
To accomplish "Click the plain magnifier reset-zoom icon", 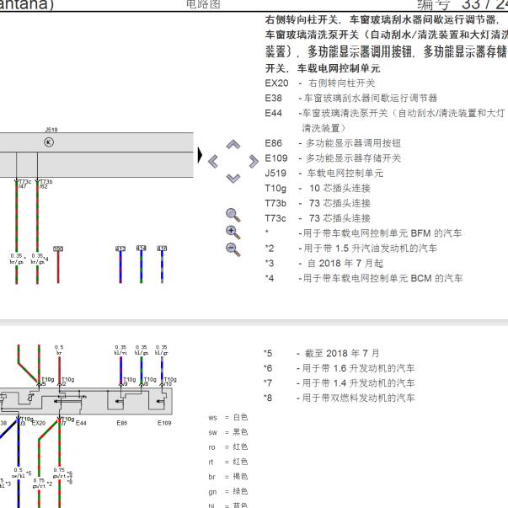I will (233, 215).
